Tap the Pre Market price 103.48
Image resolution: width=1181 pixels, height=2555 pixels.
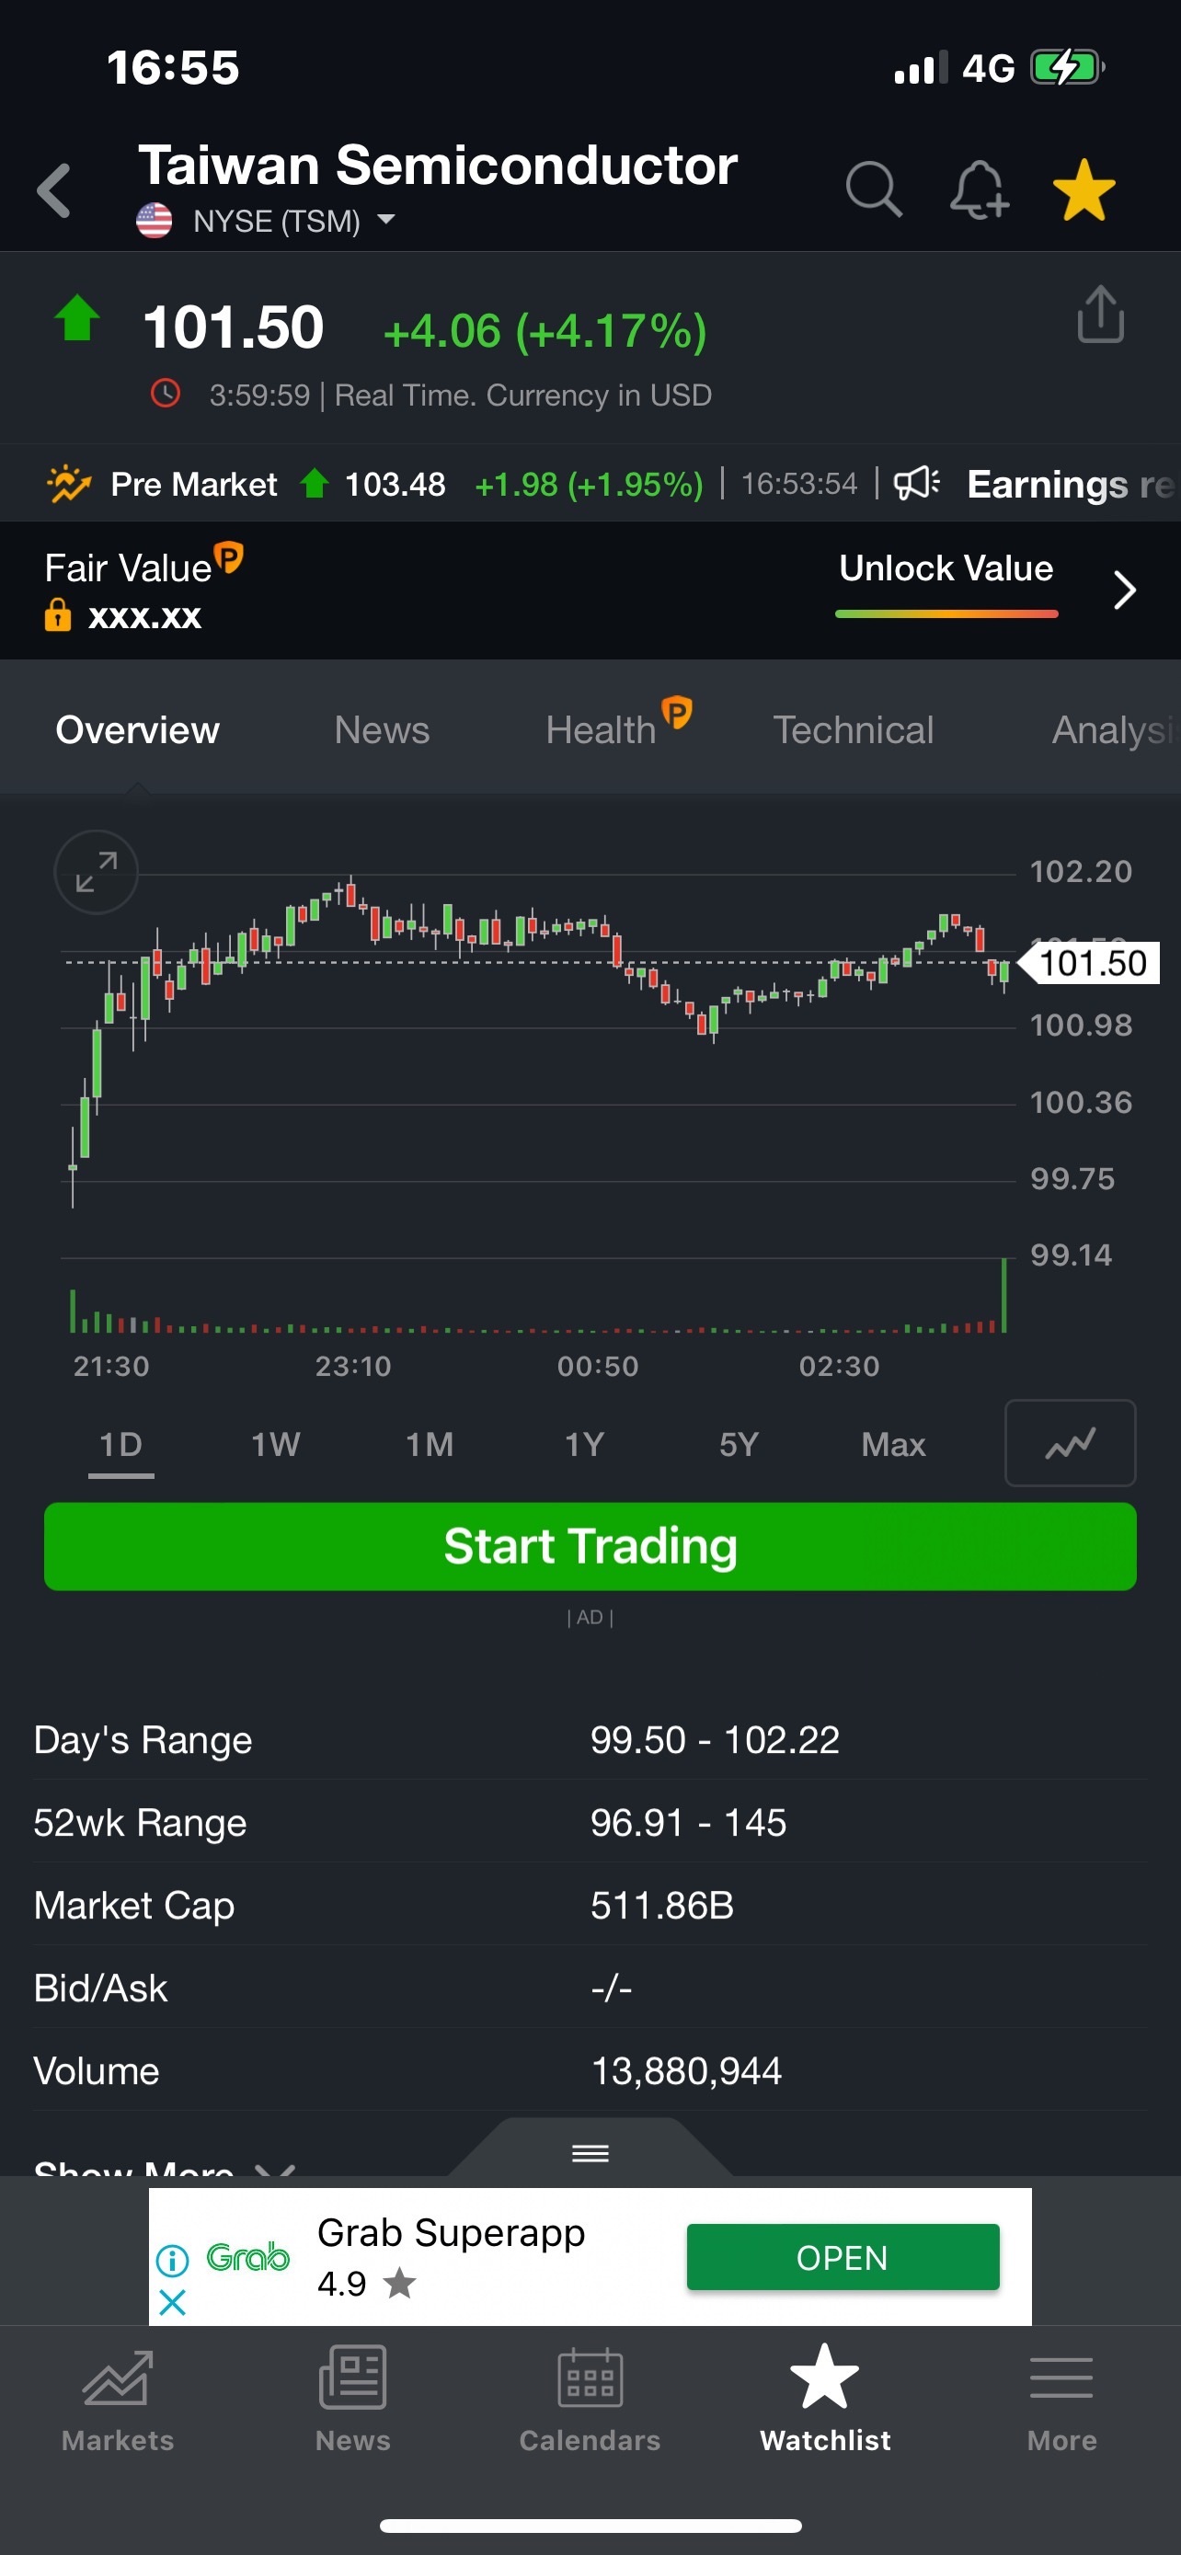coord(395,484)
